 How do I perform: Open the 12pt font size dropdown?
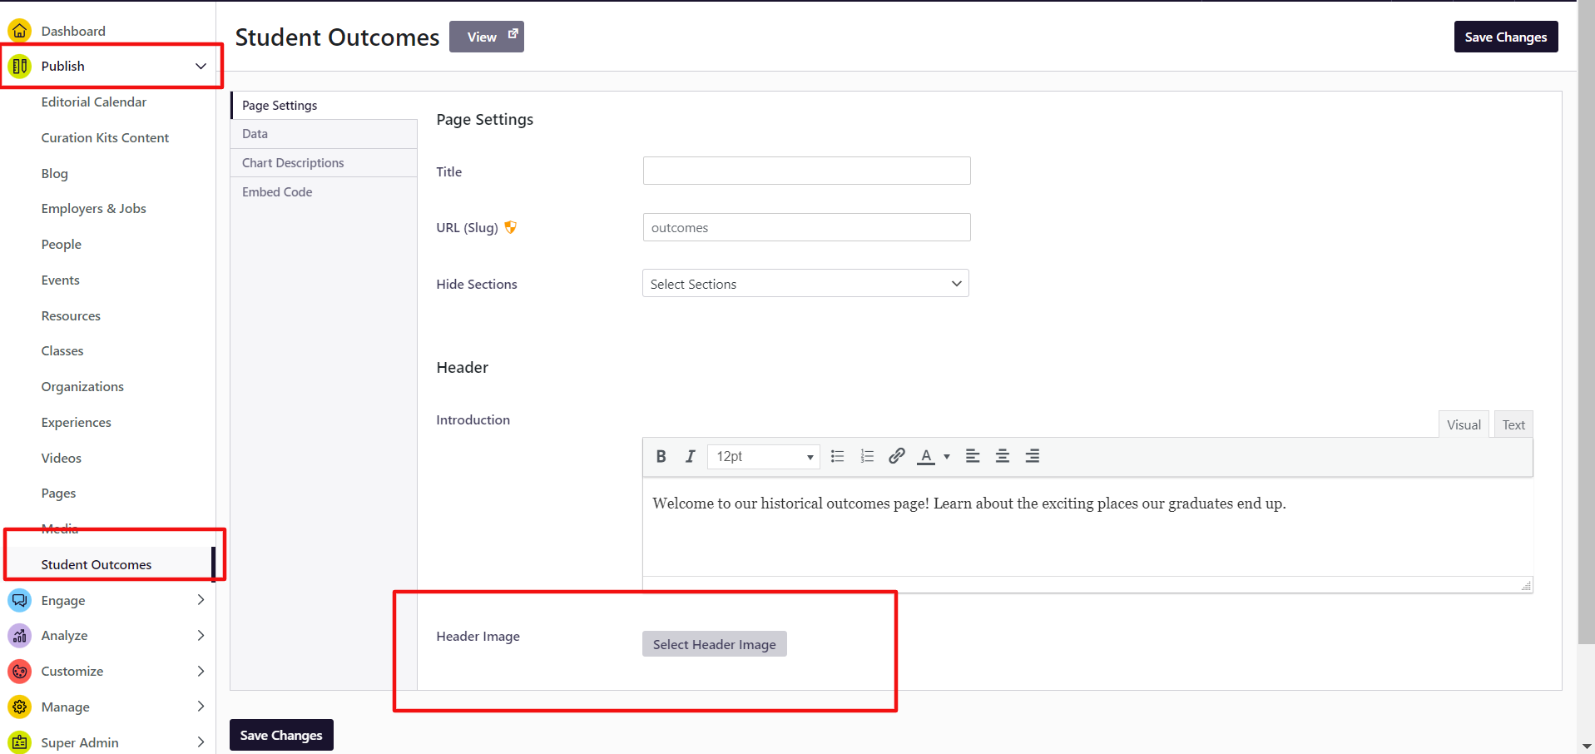coord(763,457)
